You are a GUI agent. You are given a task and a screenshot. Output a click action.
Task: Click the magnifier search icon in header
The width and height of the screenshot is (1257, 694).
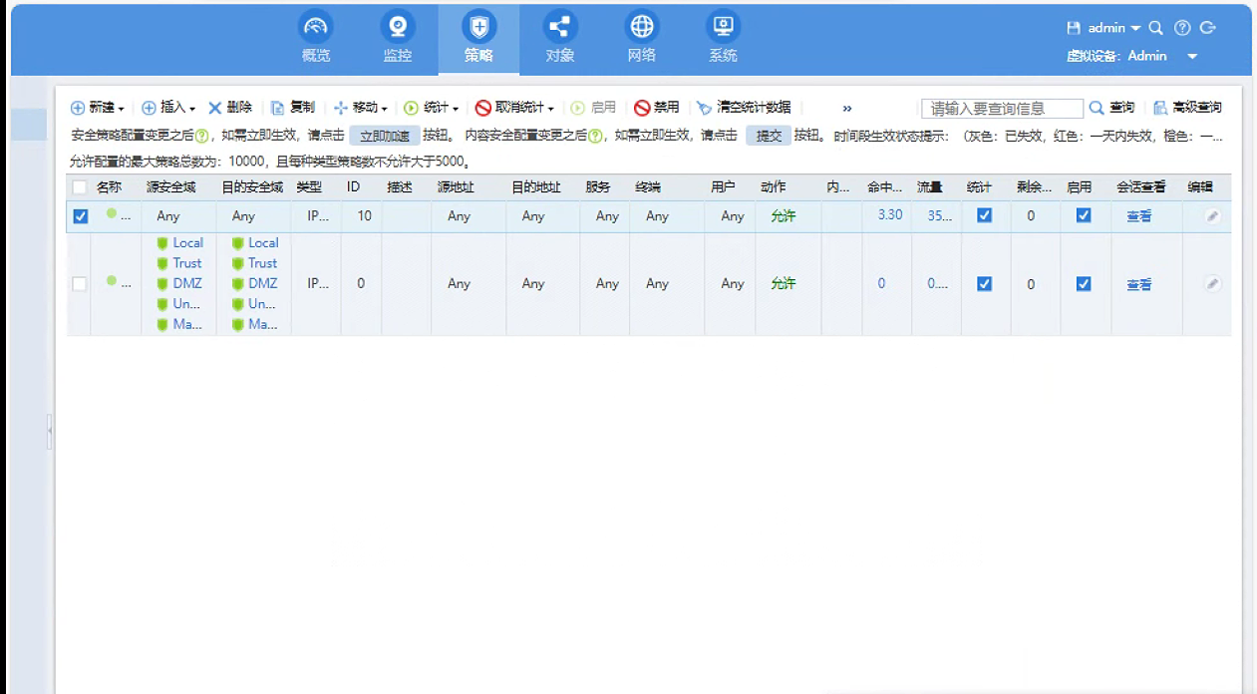point(1156,28)
